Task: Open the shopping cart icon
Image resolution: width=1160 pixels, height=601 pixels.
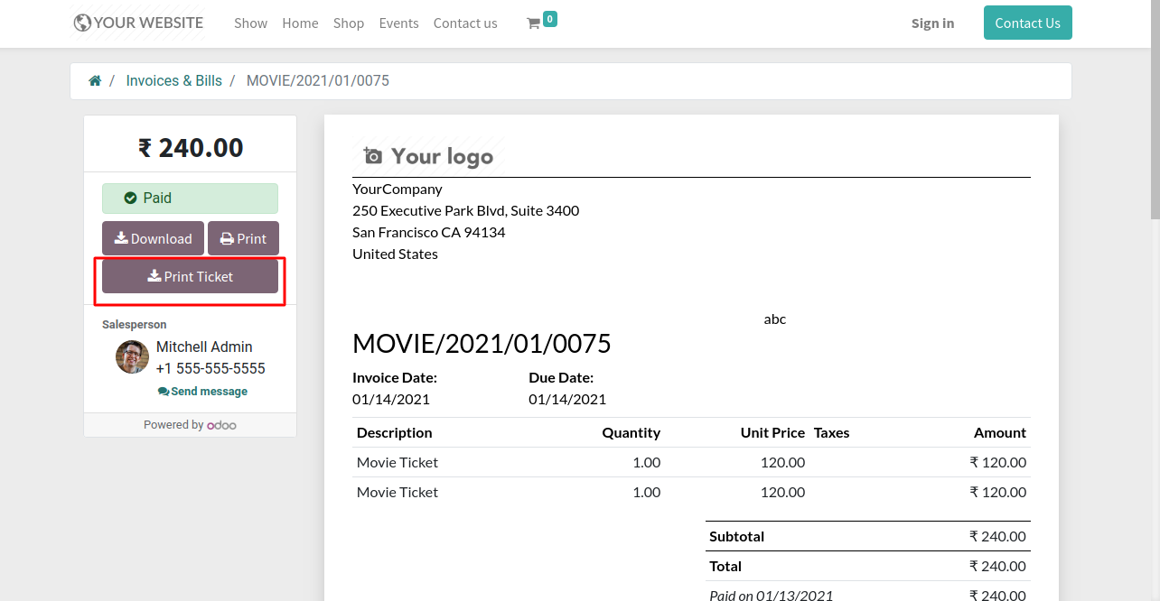Action: tap(533, 23)
